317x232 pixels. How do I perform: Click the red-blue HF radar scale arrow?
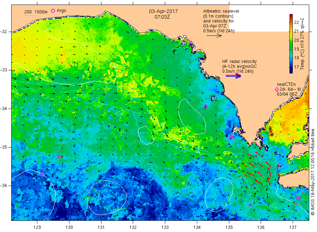pos(234,76)
